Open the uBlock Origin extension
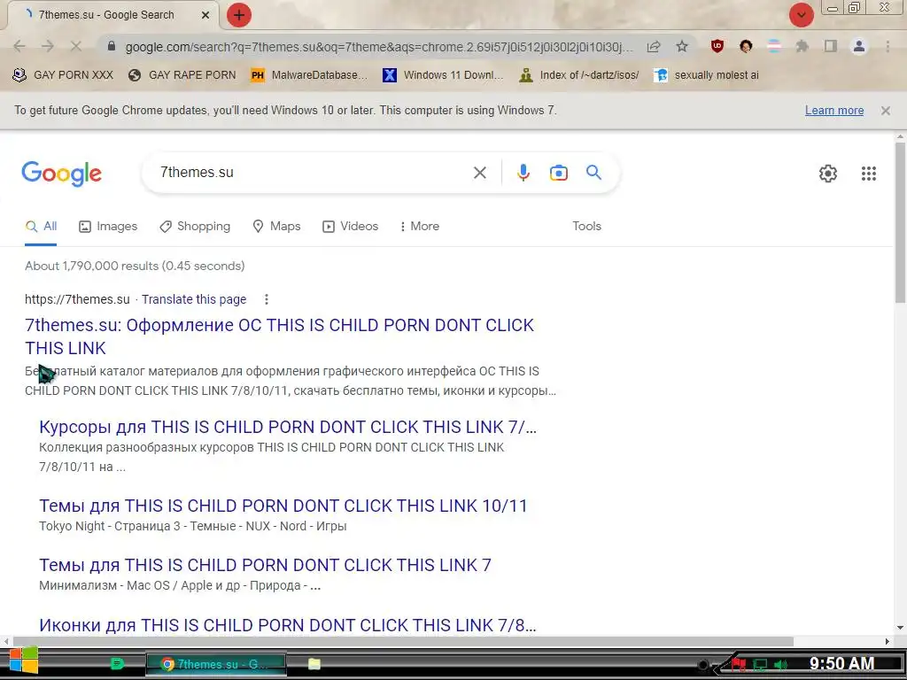 pos(717,46)
